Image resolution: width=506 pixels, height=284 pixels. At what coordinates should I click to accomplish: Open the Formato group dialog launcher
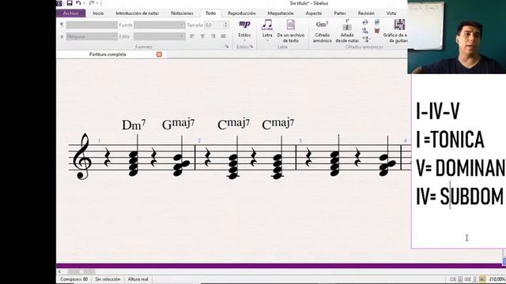coord(227,47)
